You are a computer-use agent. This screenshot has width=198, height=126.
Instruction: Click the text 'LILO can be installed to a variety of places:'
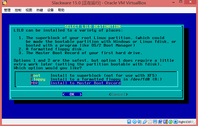click(x=68, y=30)
